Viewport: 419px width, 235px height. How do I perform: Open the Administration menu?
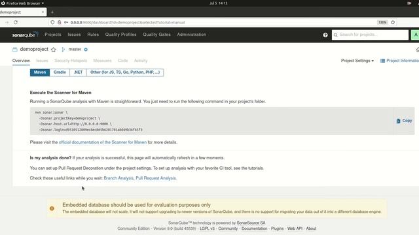[x=192, y=35]
